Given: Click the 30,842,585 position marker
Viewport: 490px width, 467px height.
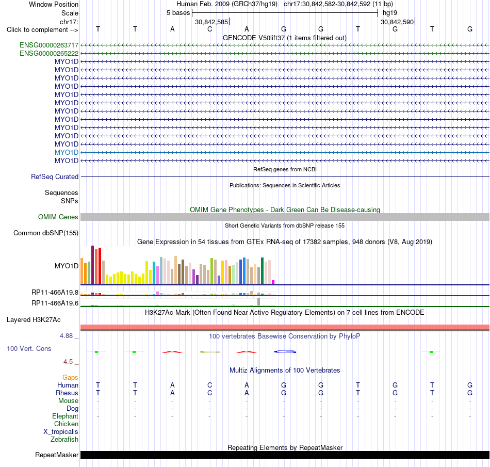Looking at the screenshot, I should click(x=211, y=22).
